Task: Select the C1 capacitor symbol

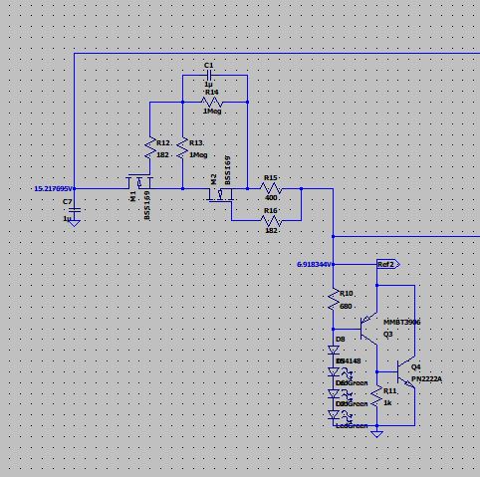Action: (x=209, y=75)
